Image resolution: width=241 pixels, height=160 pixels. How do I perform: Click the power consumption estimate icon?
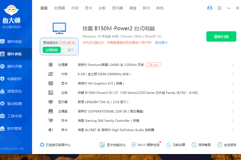click(x=169, y=145)
